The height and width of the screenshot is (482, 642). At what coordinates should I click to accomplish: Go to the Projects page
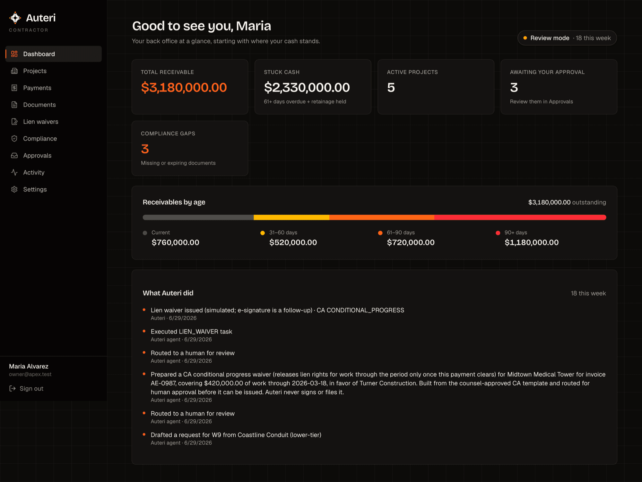point(54,71)
